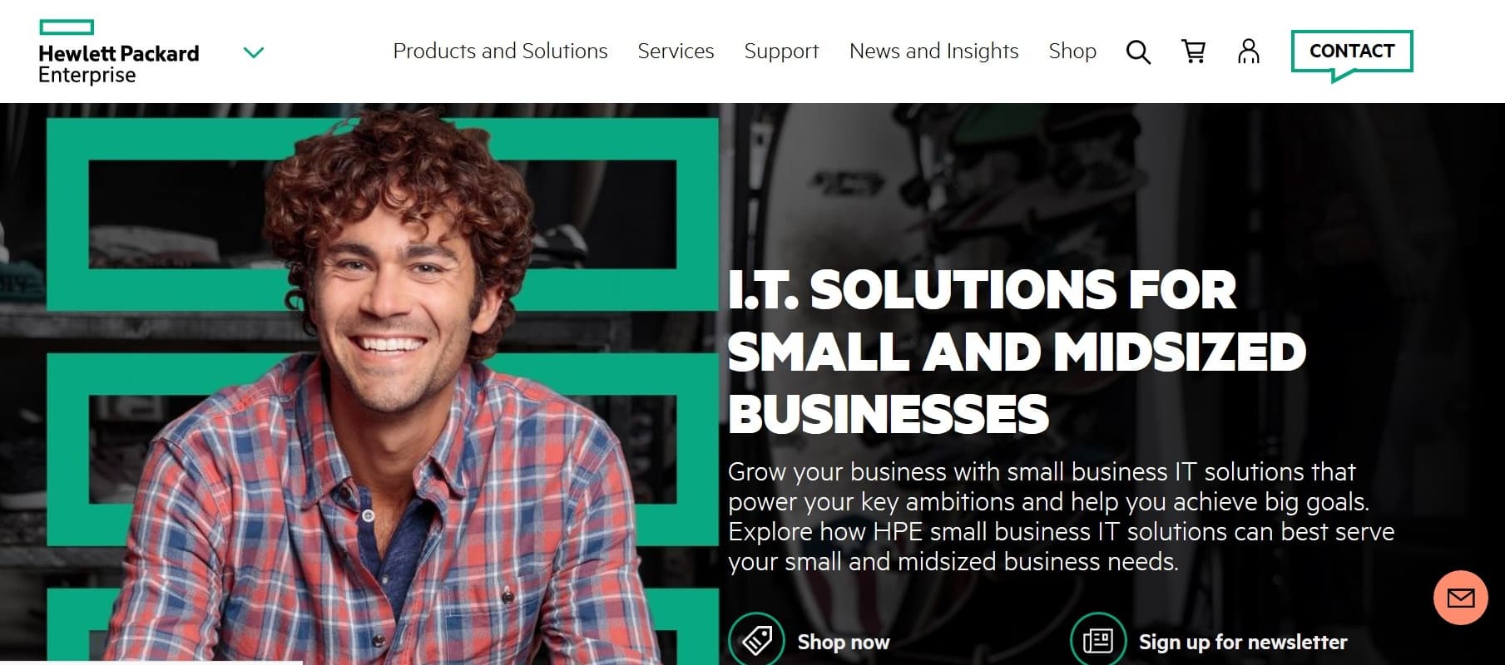This screenshot has height=665, width=1505.
Task: Open the Support menu
Action: point(781,52)
